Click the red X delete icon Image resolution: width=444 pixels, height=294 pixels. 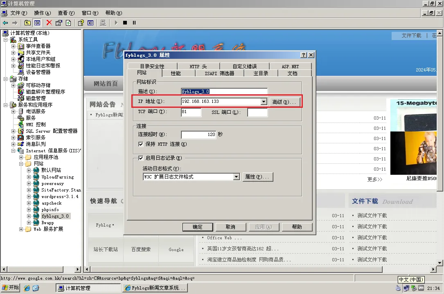click(49, 22)
